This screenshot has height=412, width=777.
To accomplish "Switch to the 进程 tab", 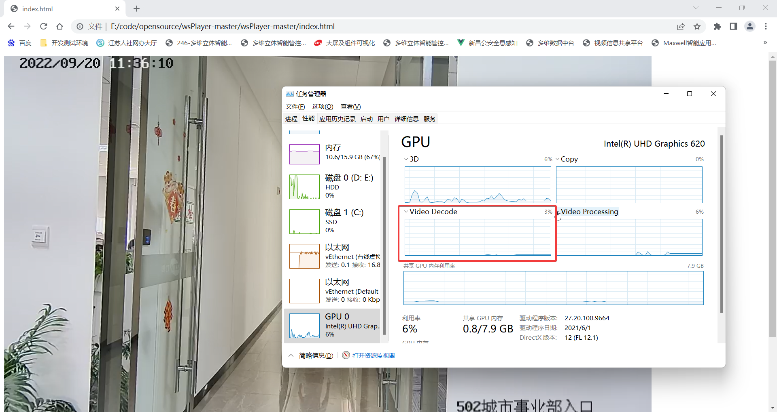I will (291, 118).
